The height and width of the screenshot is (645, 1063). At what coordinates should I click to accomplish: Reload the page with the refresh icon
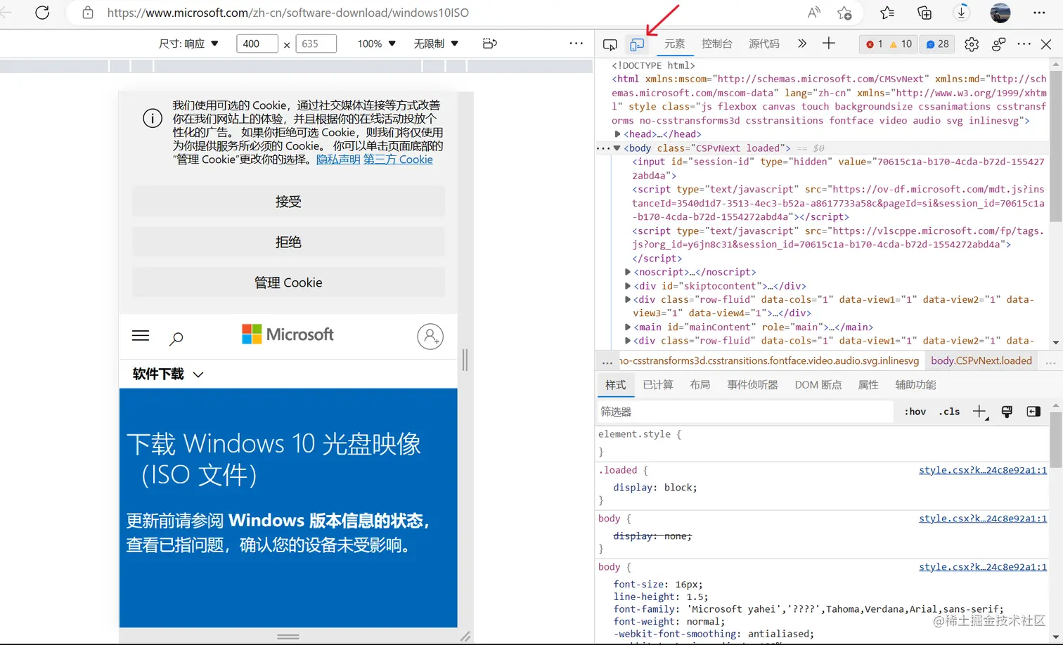tap(42, 13)
